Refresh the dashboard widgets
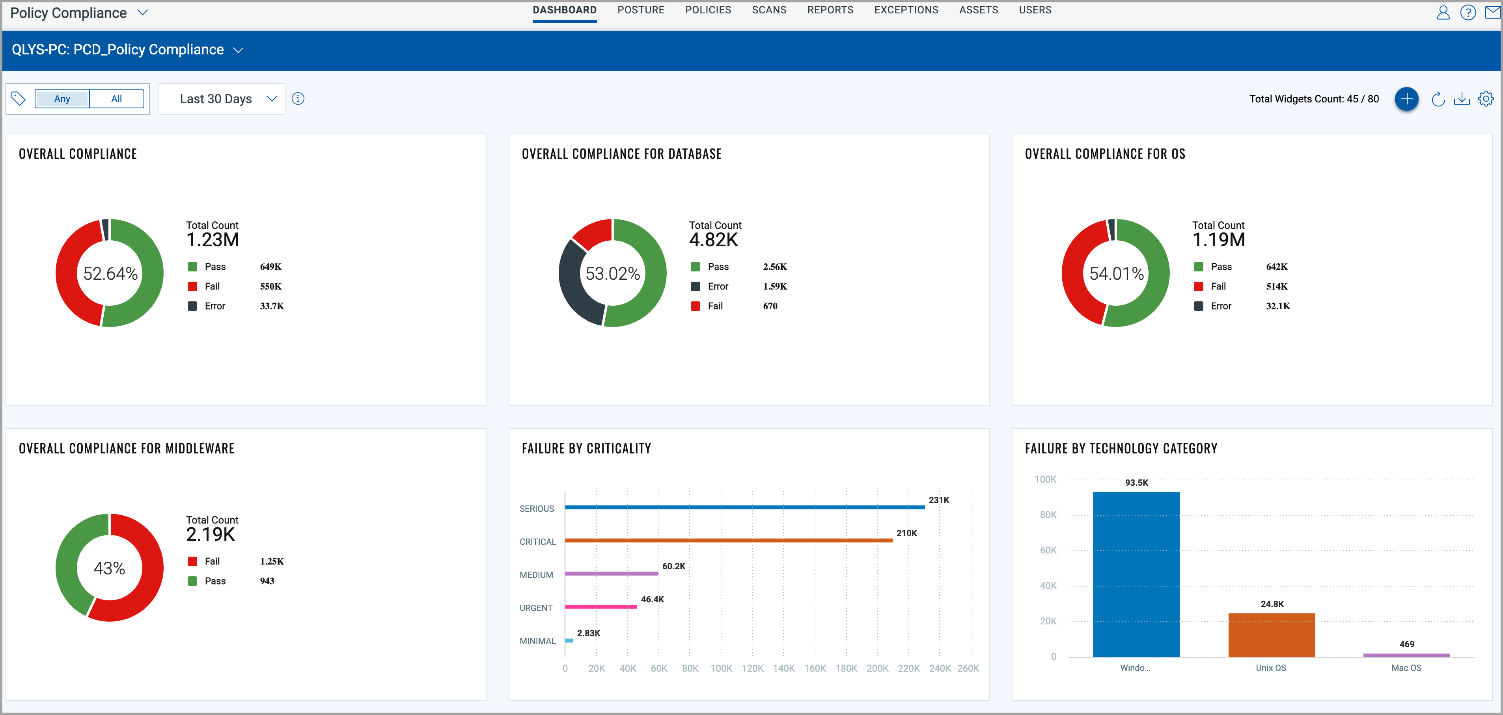Image resolution: width=1503 pixels, height=715 pixels. point(1438,98)
